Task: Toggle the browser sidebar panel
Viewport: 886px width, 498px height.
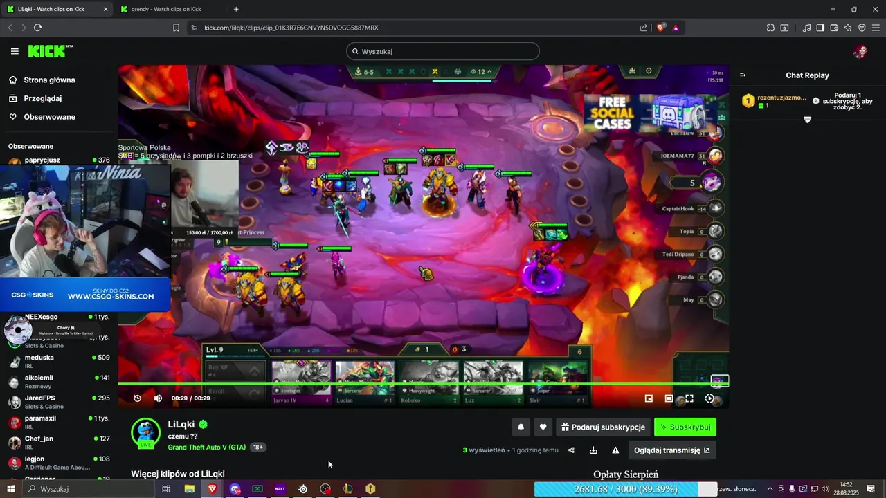Action: point(820,28)
